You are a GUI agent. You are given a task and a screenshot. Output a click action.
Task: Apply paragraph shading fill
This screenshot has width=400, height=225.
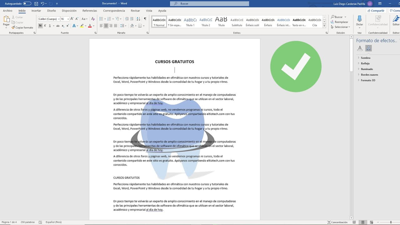click(132, 26)
